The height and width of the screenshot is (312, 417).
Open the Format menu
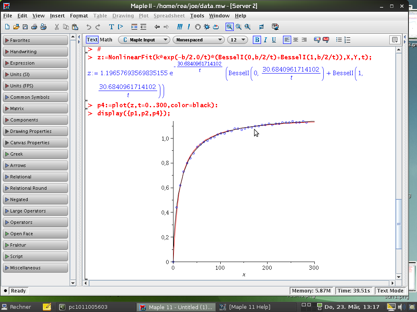coord(79,16)
